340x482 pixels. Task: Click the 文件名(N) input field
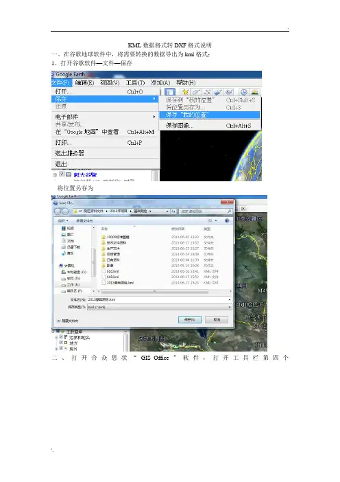(x=159, y=299)
